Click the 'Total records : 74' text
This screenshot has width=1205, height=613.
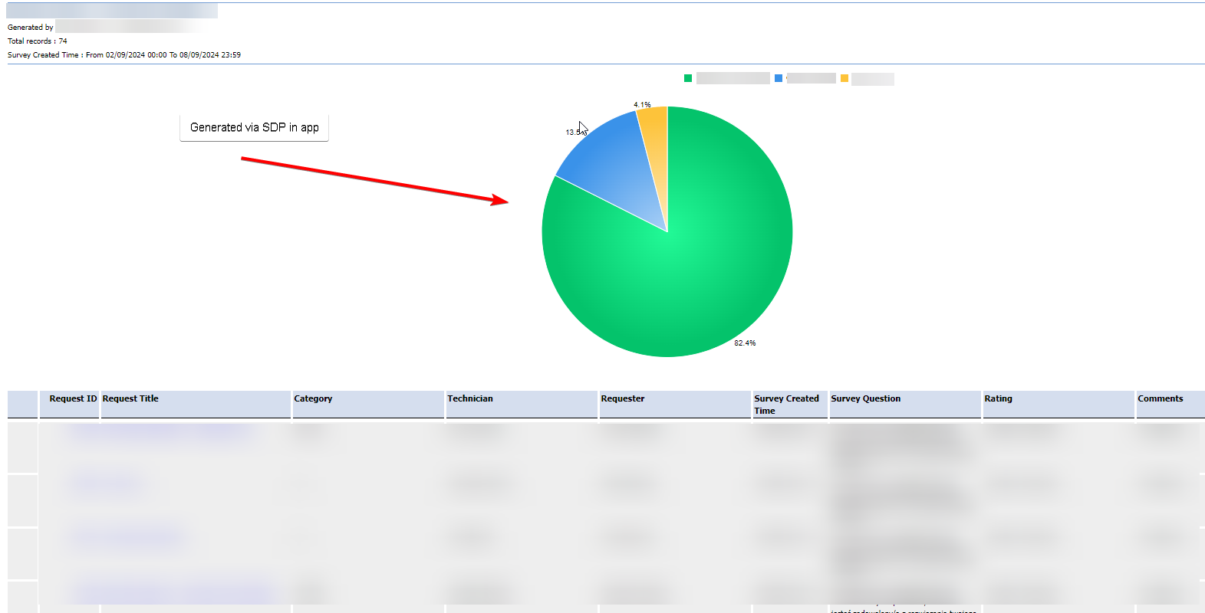coord(38,41)
